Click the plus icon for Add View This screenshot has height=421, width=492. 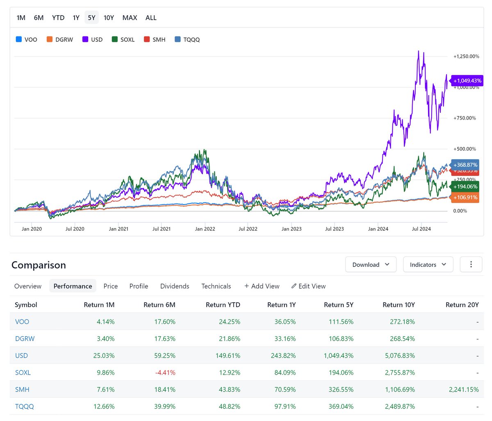click(246, 286)
